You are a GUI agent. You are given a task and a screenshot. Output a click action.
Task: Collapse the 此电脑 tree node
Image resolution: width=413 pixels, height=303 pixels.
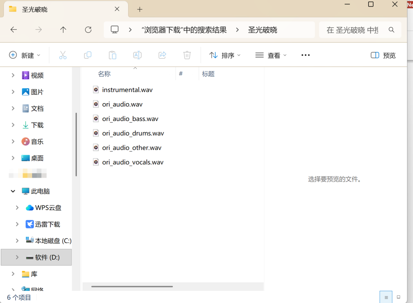(13, 191)
